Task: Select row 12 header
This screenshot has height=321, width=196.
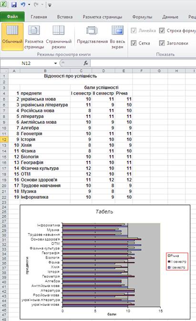Action: coord(4,139)
